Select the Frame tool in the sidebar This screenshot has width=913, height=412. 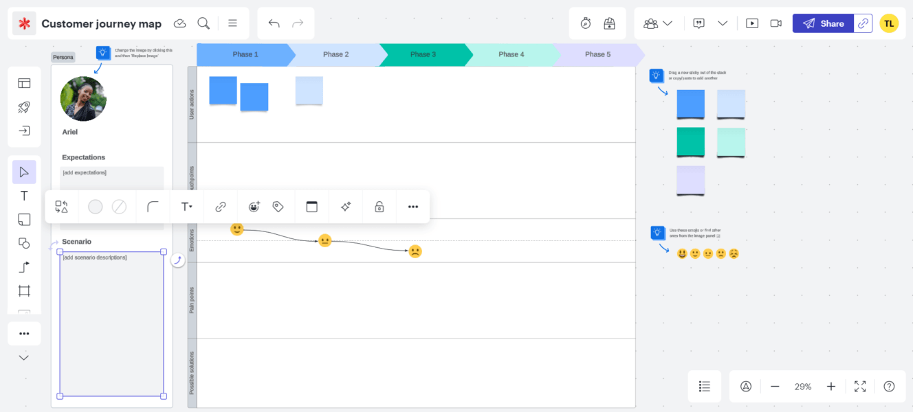24,290
